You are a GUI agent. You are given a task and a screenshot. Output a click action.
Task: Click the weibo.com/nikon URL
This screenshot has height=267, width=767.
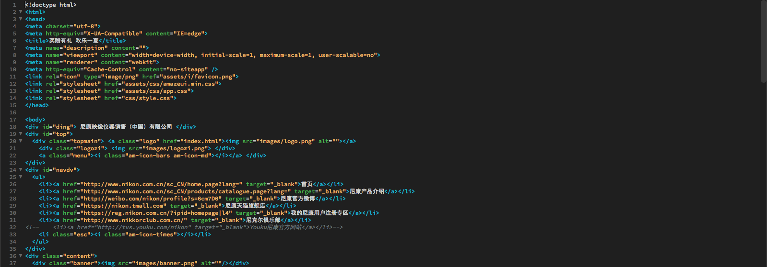point(151,199)
